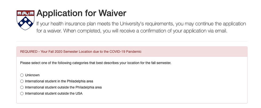Click the "Application for Waiver" heading
The height and width of the screenshot is (108, 261).
point(81,13)
